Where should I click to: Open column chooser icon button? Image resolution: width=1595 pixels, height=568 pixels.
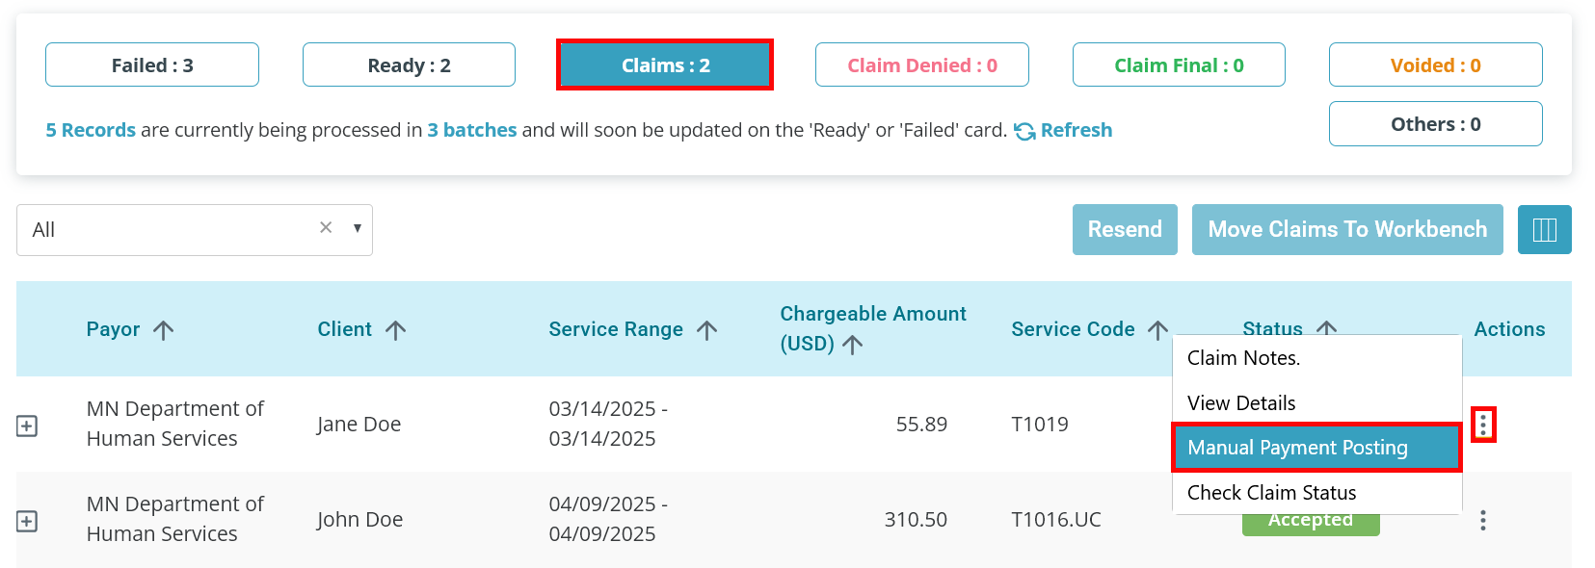click(x=1544, y=229)
